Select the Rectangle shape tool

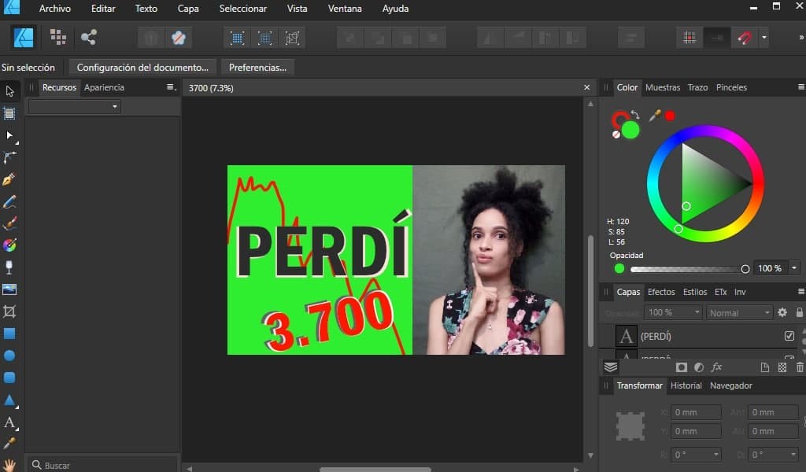click(9, 334)
